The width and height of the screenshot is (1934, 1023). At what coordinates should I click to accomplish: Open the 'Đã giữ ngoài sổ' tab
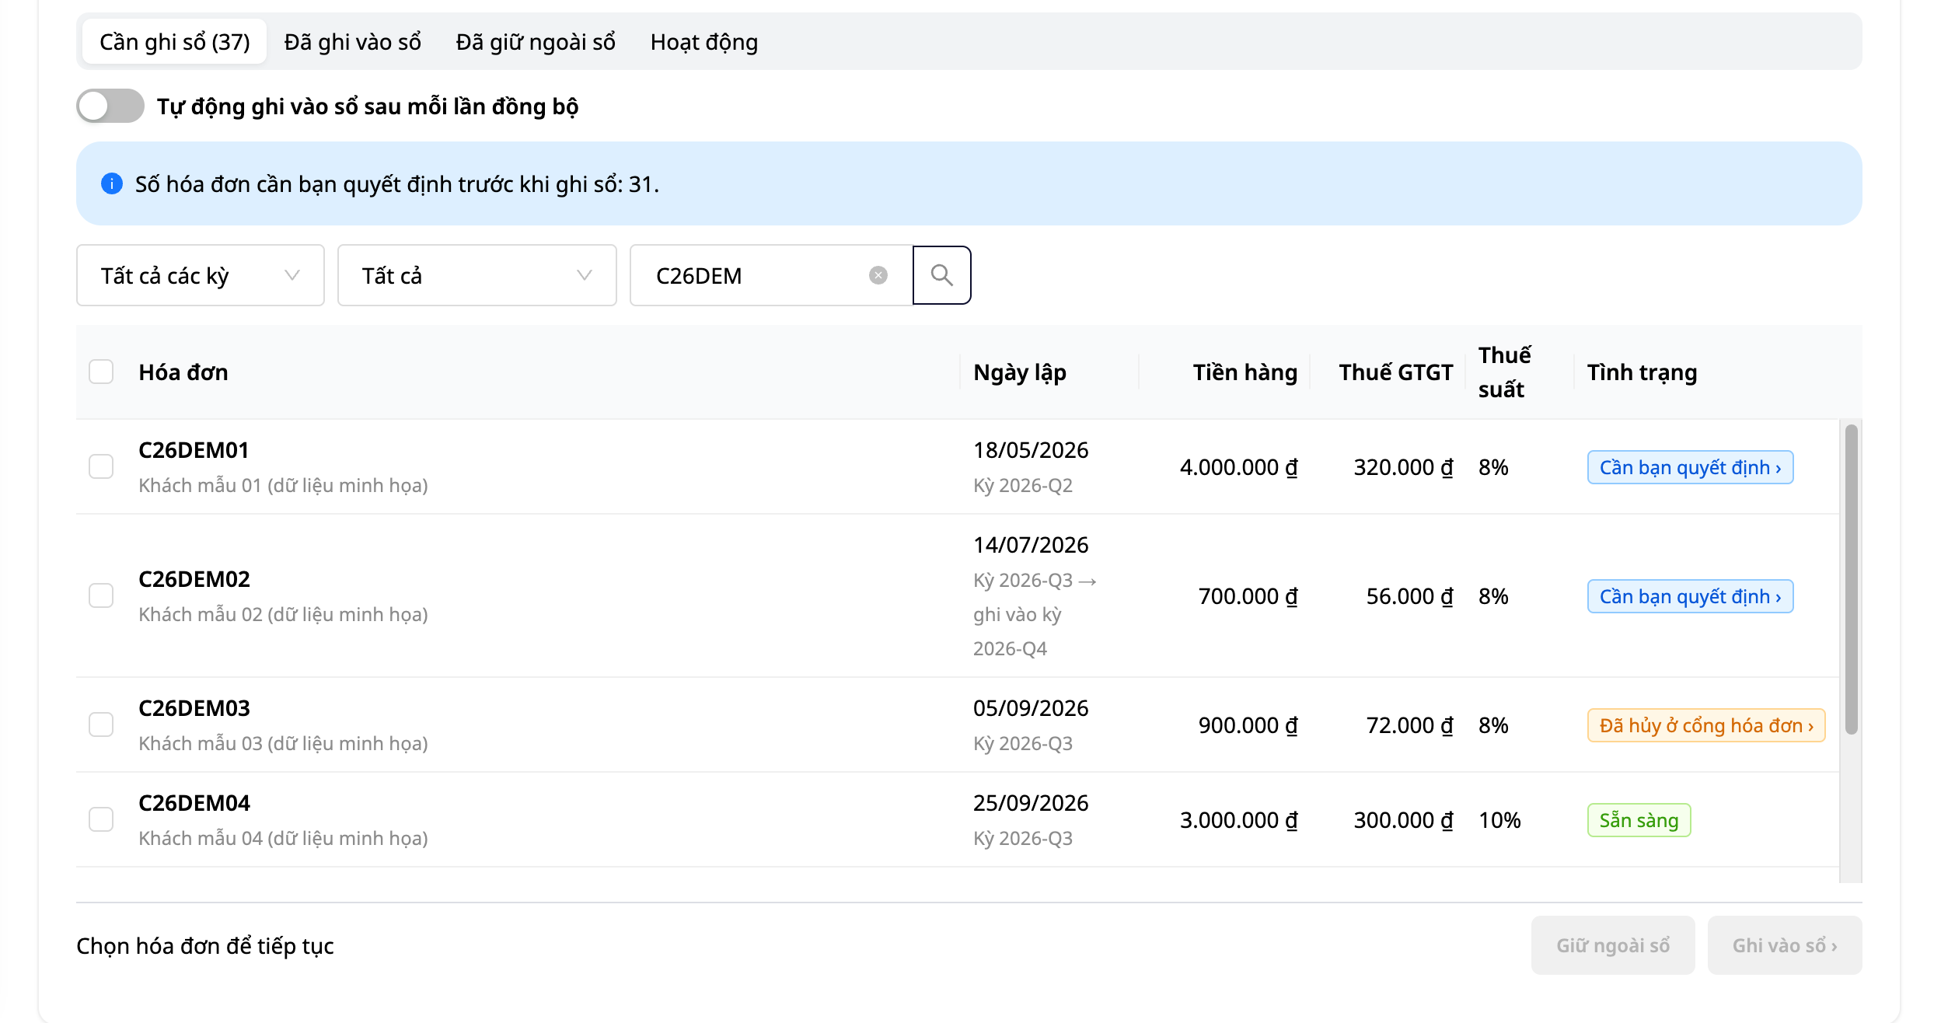[x=536, y=42]
